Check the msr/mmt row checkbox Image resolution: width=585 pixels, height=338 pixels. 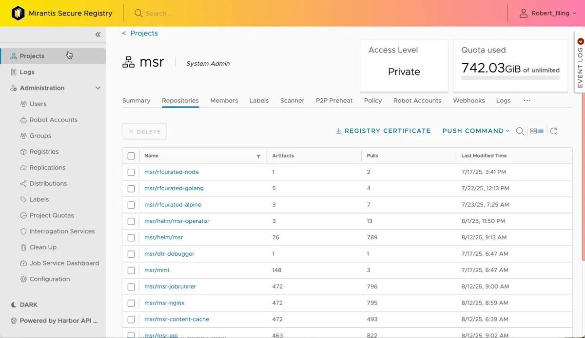pyautogui.click(x=131, y=270)
